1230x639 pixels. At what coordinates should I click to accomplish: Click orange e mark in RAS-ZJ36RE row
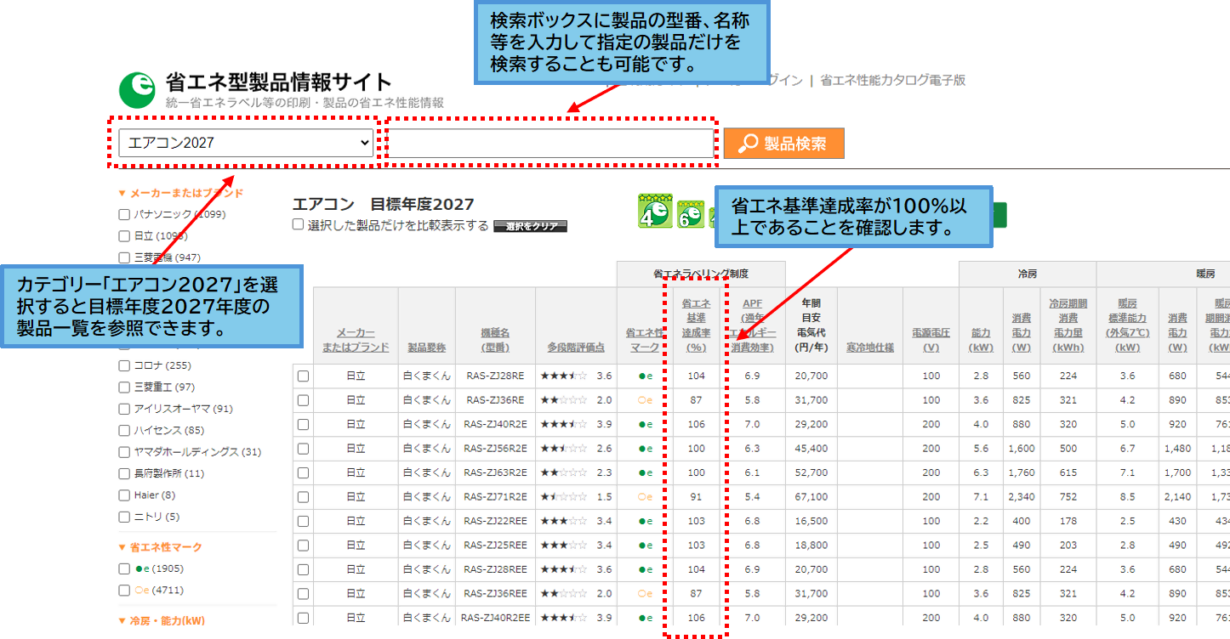(645, 400)
